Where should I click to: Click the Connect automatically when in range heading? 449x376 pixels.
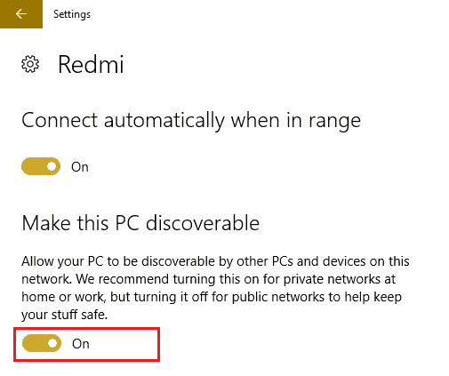pyautogui.click(x=191, y=121)
